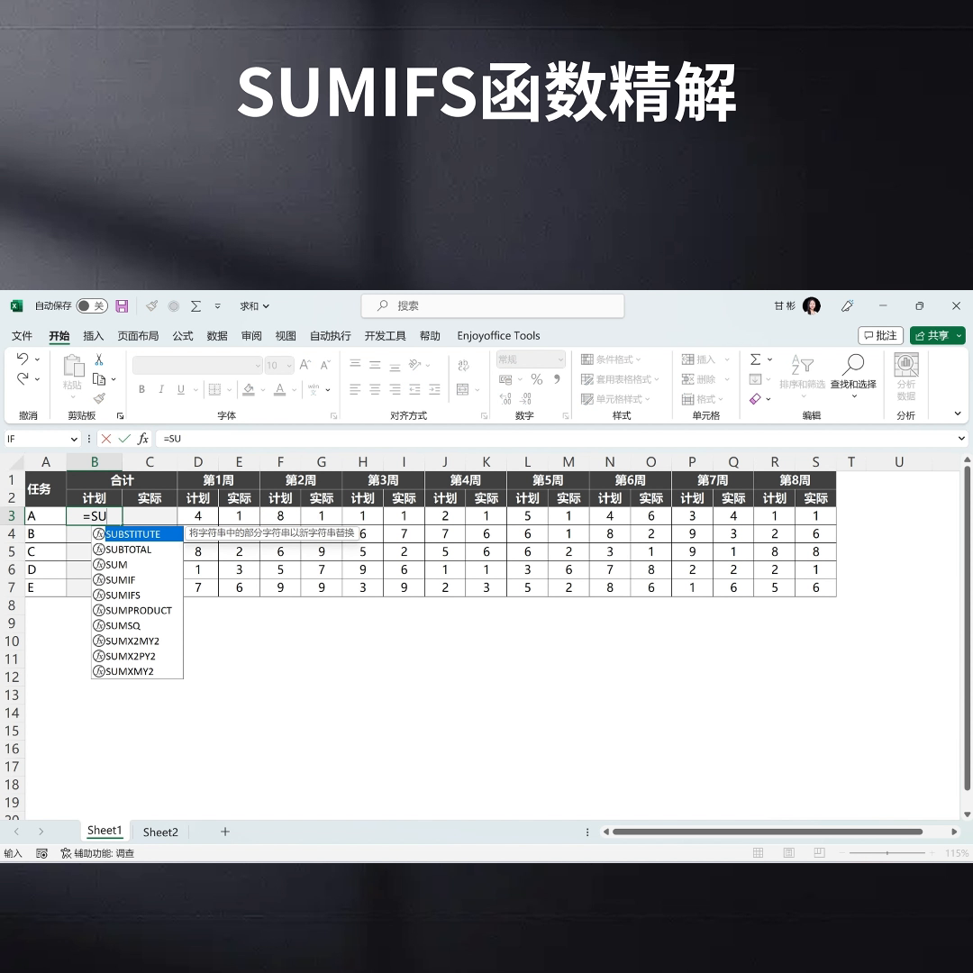Click the percent style icon
This screenshot has height=973, width=973.
[x=537, y=379]
